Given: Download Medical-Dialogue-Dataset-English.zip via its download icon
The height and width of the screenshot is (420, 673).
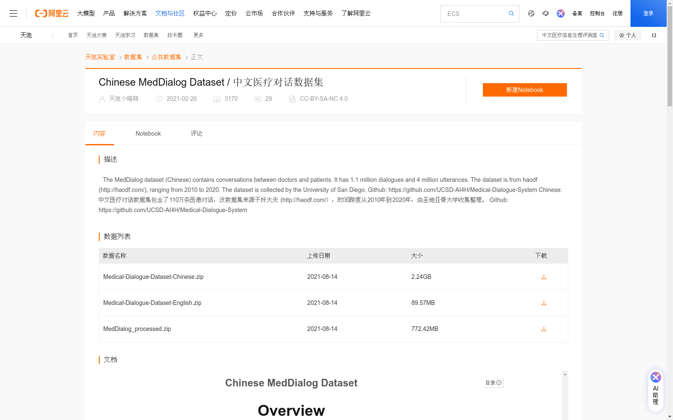Looking at the screenshot, I should point(543,303).
